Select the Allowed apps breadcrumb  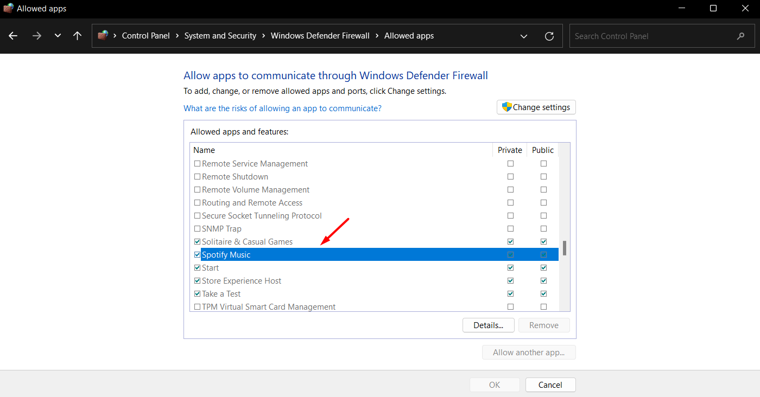409,36
